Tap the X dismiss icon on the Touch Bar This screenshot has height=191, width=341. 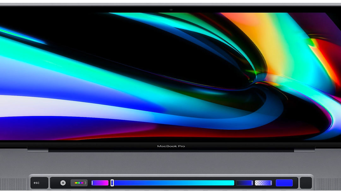(x=63, y=183)
